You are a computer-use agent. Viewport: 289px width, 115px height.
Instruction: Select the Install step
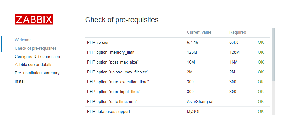pyautogui.click(x=20, y=81)
